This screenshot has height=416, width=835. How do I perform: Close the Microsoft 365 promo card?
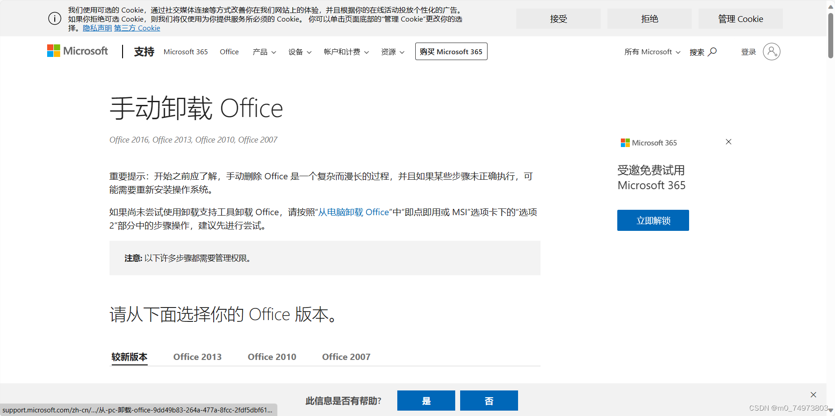click(729, 142)
